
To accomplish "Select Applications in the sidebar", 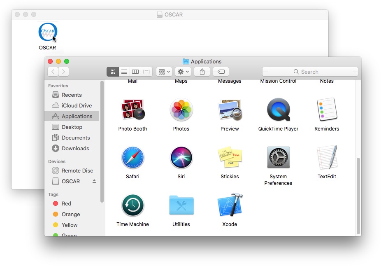I will point(72,116).
